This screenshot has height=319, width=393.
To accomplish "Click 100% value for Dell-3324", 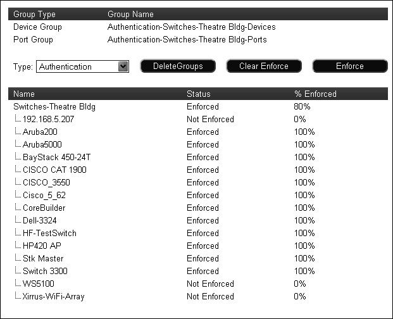I will 304,220.
